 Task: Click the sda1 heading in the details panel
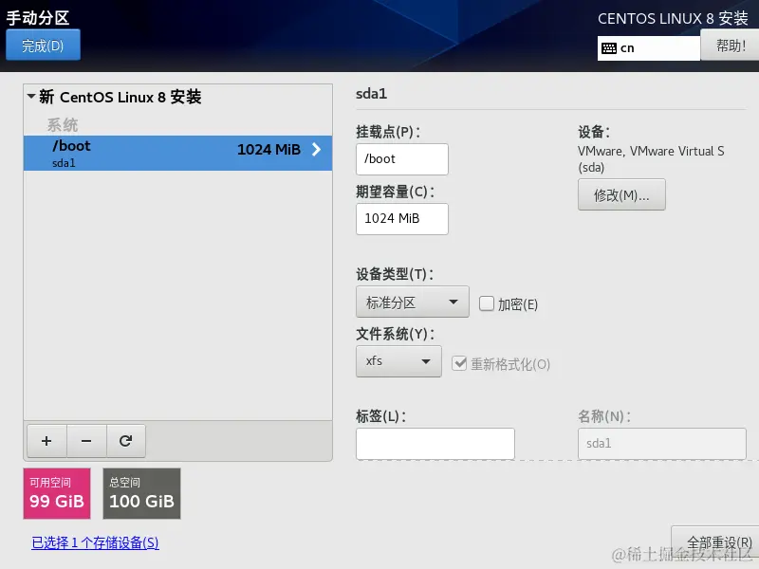click(371, 93)
